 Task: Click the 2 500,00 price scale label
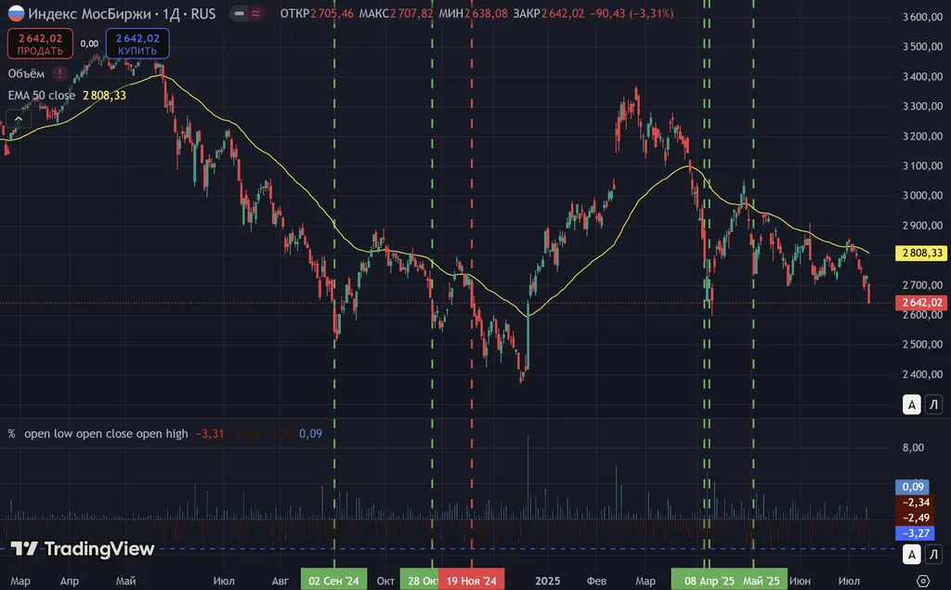(922, 344)
